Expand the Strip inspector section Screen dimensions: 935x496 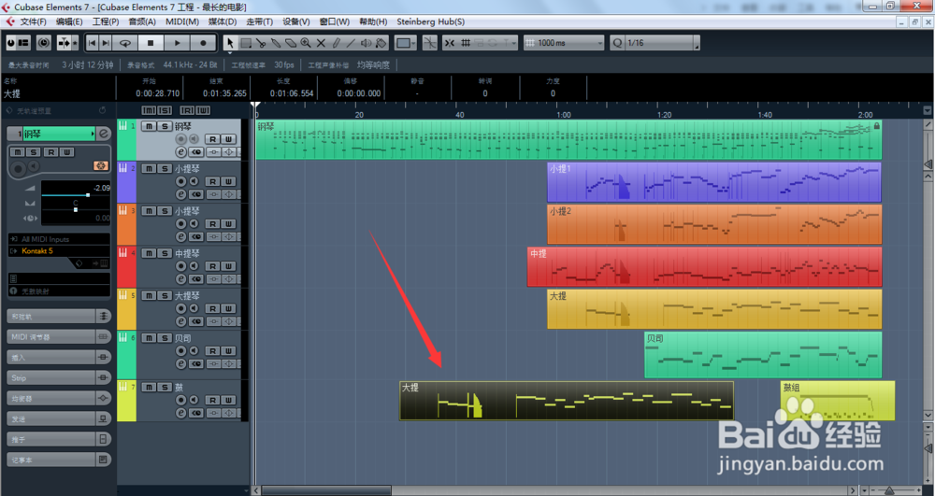point(58,377)
